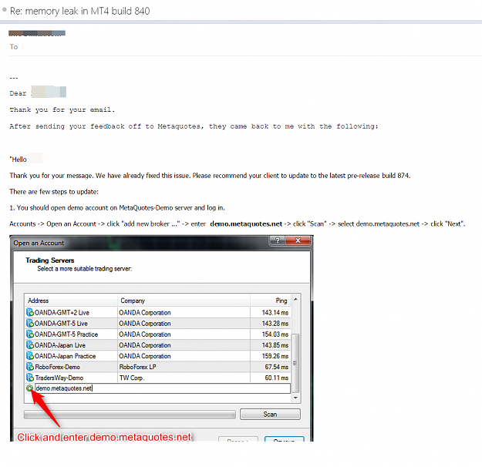Select the OANDA-GMT+2 Live server row

157,312
